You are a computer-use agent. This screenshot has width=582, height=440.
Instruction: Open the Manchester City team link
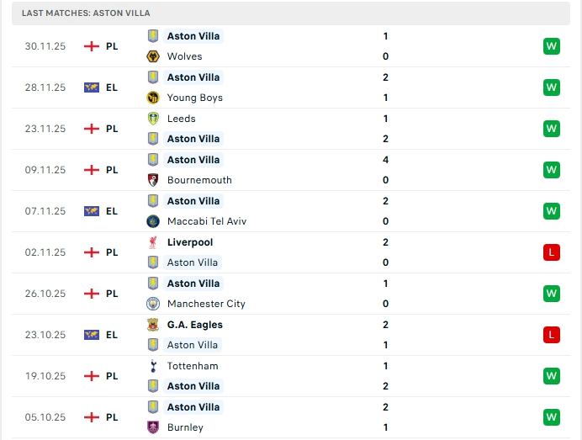pyautogui.click(x=206, y=304)
